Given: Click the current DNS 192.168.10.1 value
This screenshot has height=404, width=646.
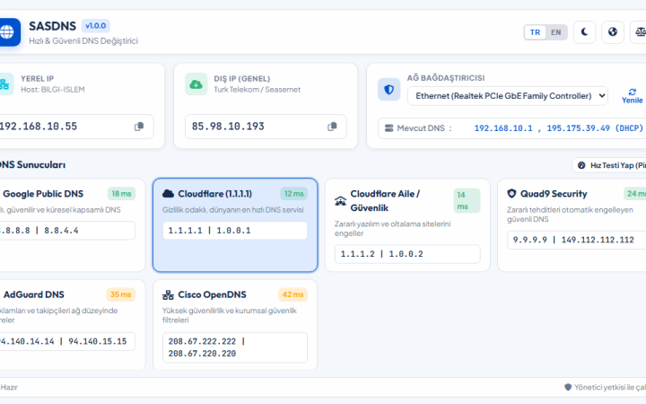Looking at the screenshot, I should pos(503,128).
